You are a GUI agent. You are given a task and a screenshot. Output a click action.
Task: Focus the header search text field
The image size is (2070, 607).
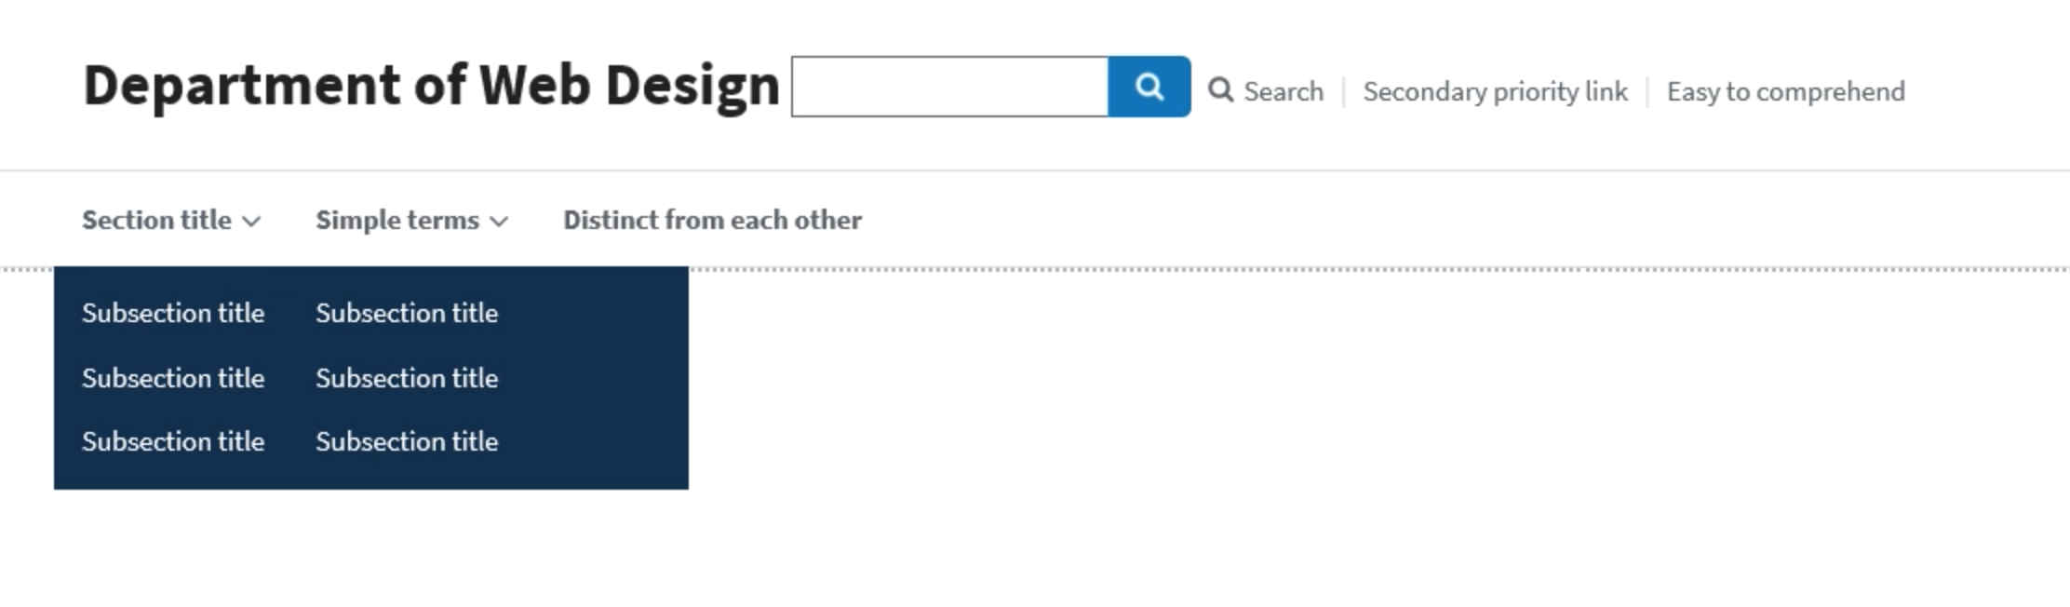[x=949, y=87]
